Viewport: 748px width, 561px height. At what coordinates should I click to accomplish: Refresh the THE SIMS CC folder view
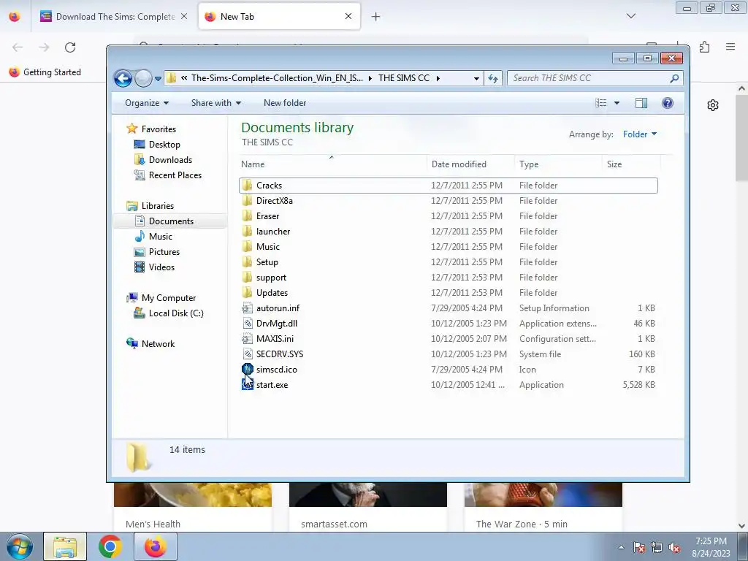click(493, 78)
